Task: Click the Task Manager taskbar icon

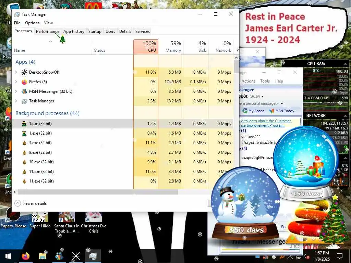Action: 93,256
